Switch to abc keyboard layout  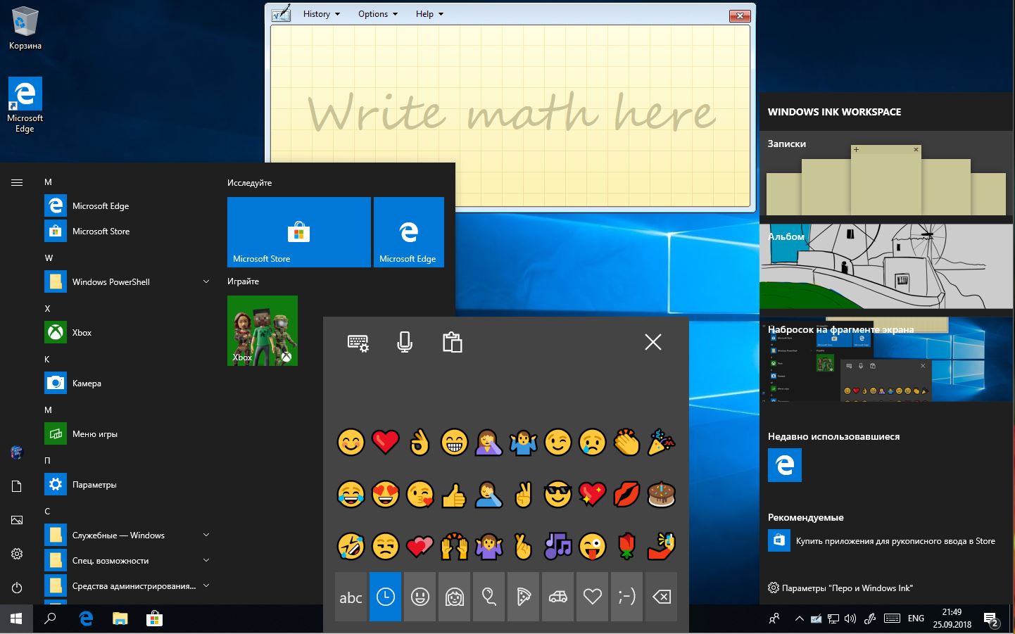[x=351, y=597]
